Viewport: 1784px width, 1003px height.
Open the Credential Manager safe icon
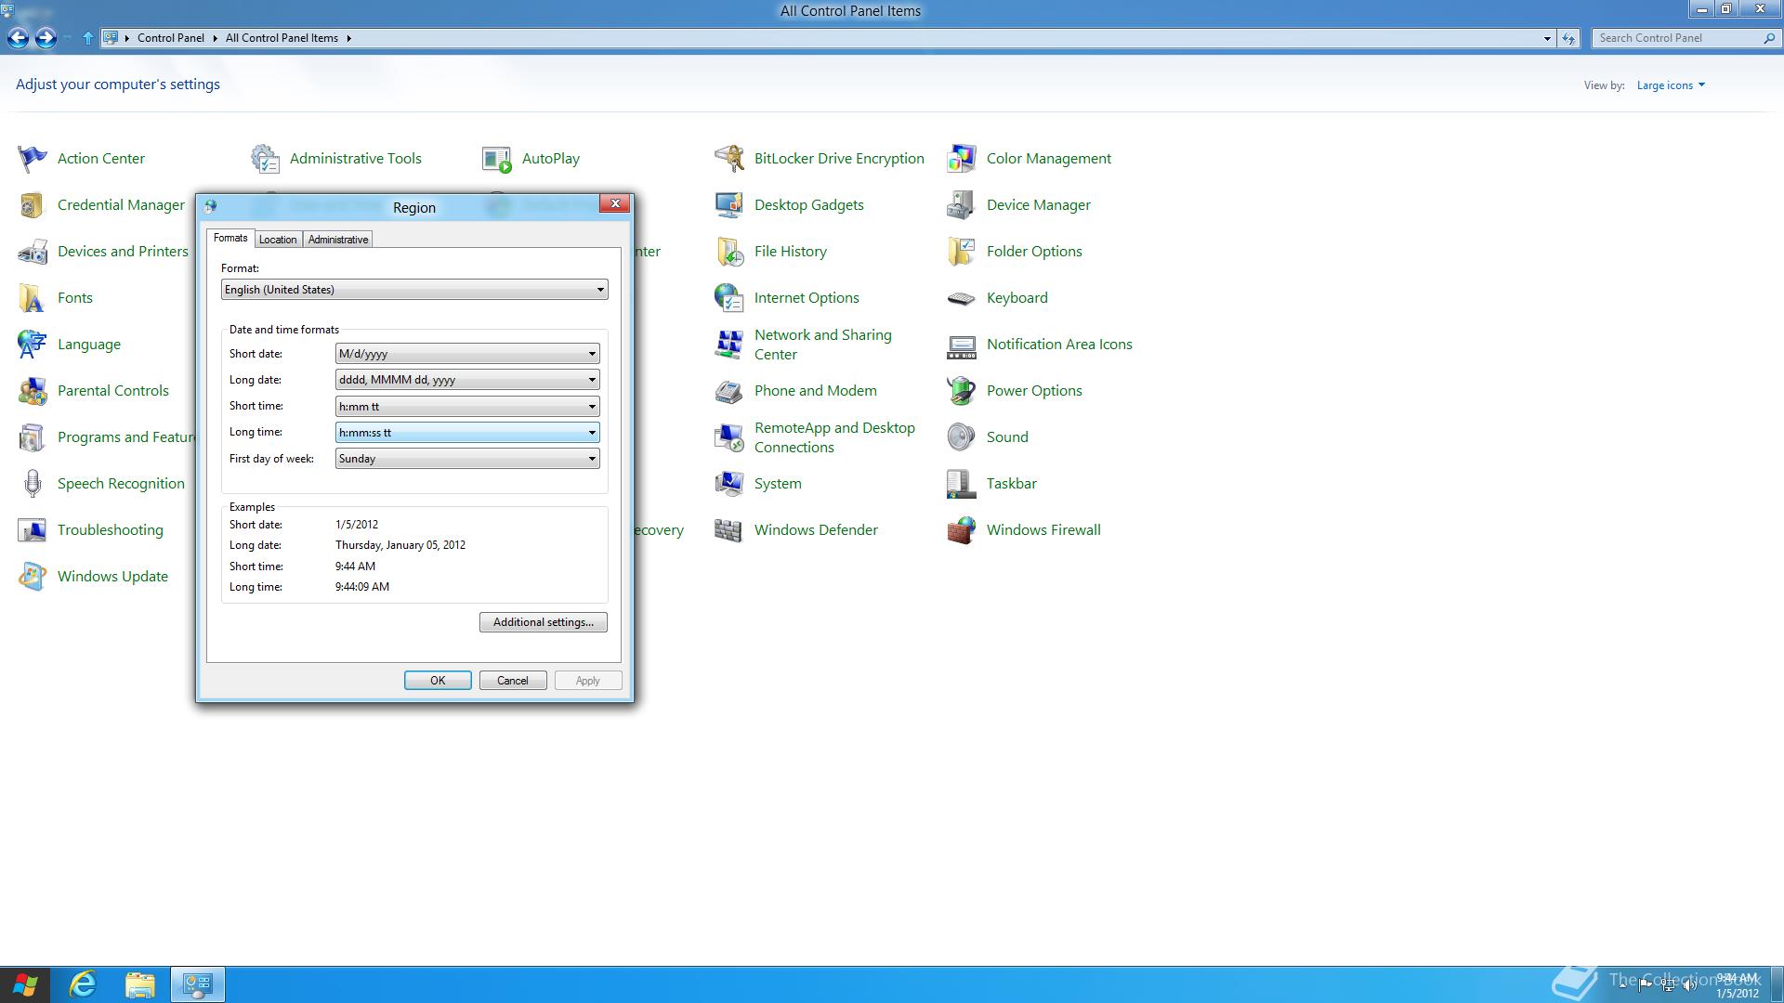pyautogui.click(x=33, y=205)
